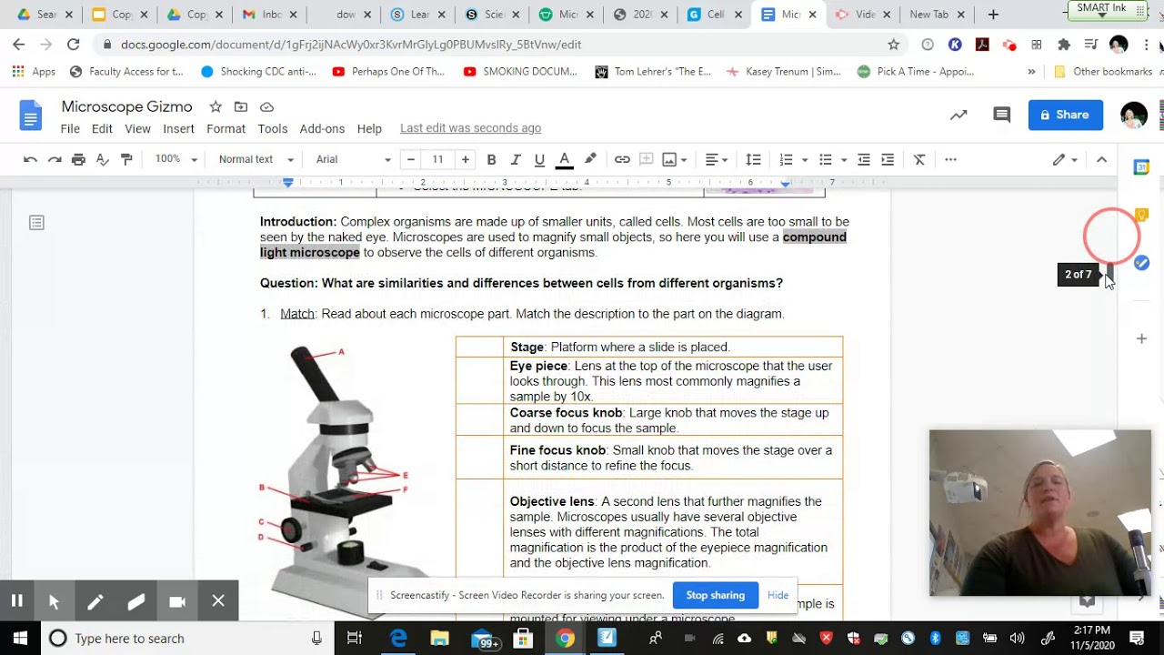Image resolution: width=1164 pixels, height=655 pixels.
Task: Decrease font size with minus button
Action: pos(411,159)
